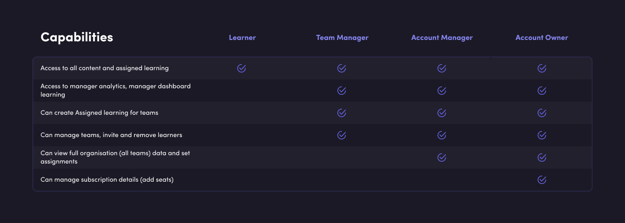625x223 pixels.
Task: Click Account Owner checkmark for manager analytics row
Action: point(542,91)
